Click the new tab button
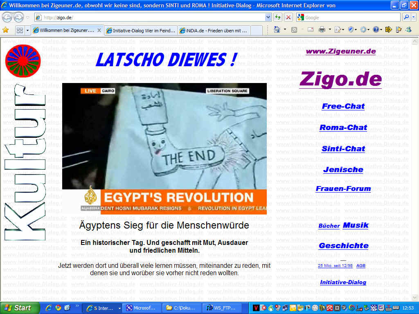 point(257,30)
